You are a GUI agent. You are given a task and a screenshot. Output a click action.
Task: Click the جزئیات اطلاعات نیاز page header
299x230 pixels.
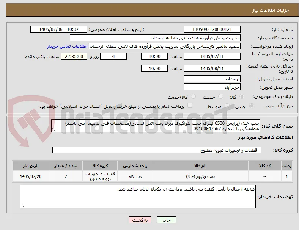tap(271, 10)
